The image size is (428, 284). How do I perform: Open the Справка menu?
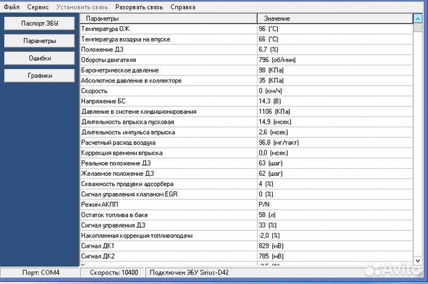(x=182, y=7)
